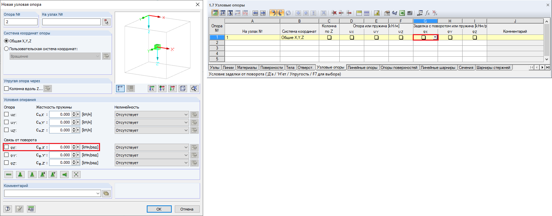Click into the На узлах № input field

[71, 22]
